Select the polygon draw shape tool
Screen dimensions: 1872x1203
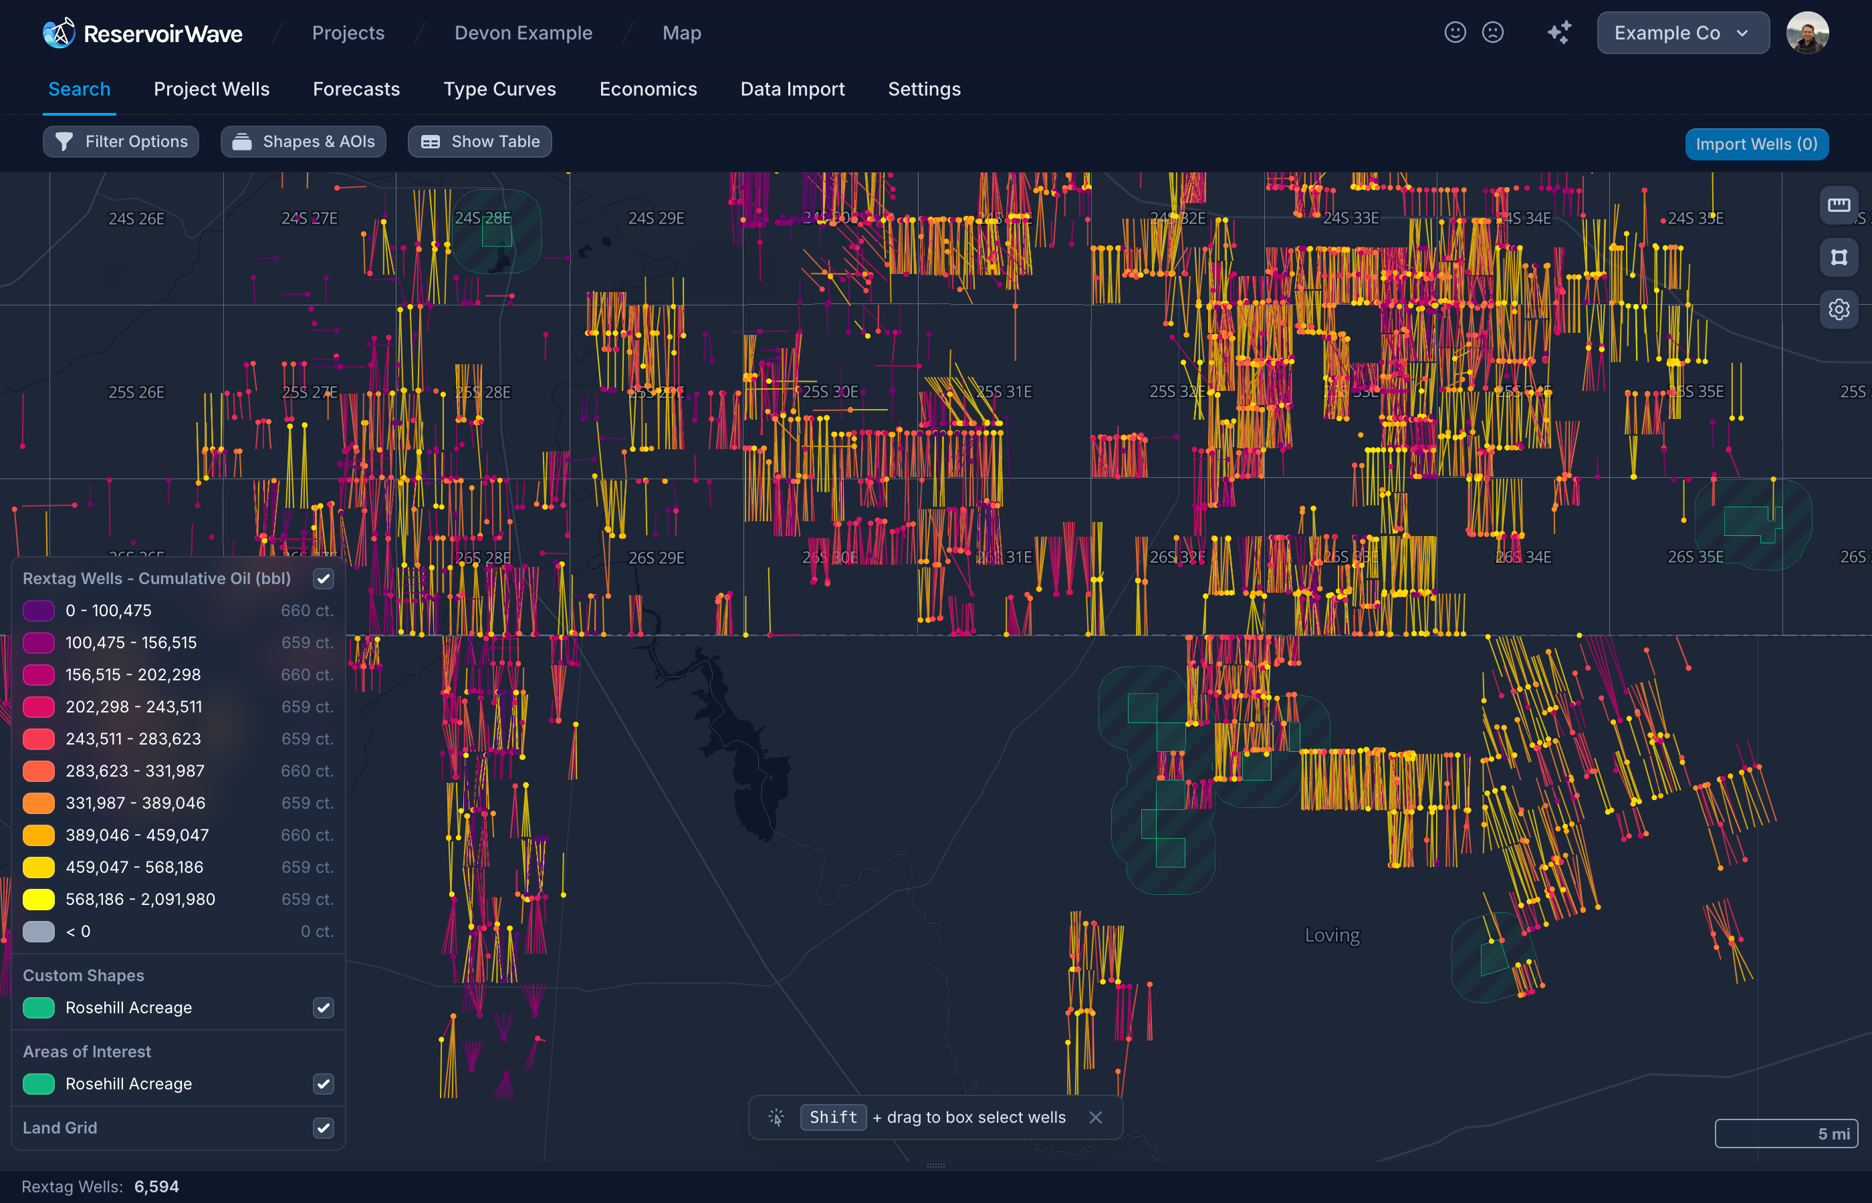click(1839, 257)
